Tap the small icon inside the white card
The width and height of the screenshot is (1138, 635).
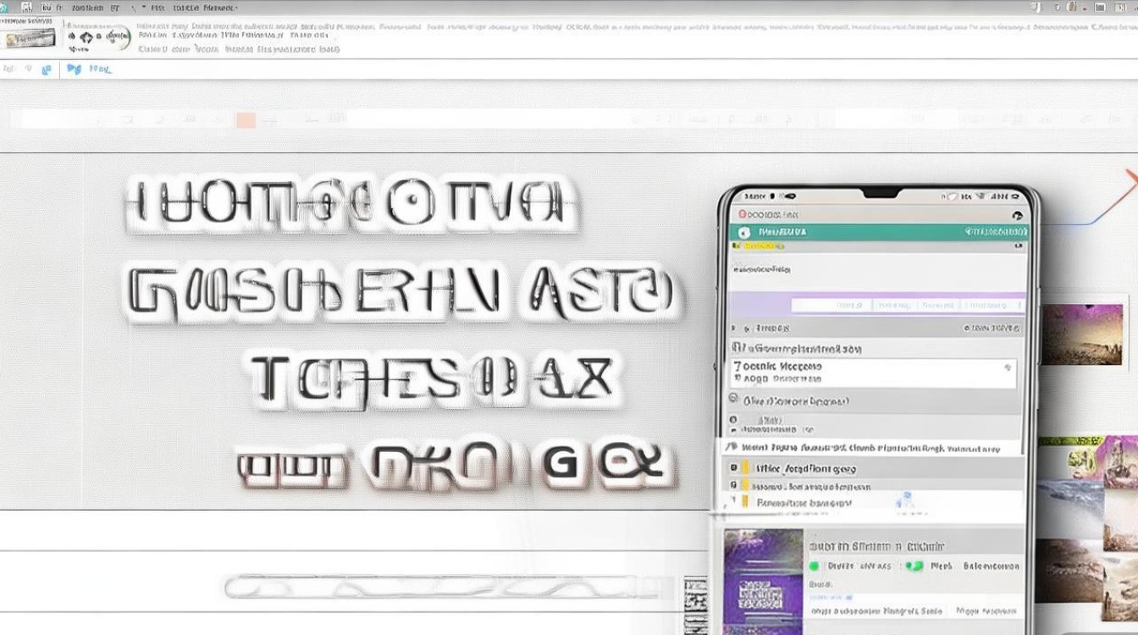point(1007,367)
